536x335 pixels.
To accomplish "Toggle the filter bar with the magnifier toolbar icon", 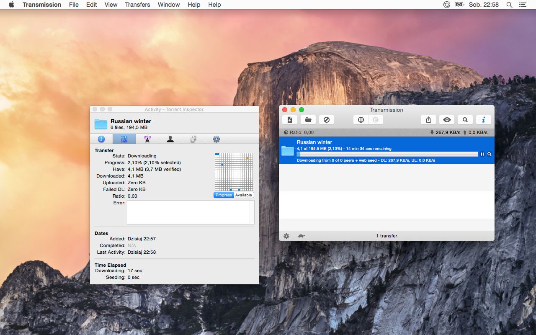I will point(465,120).
